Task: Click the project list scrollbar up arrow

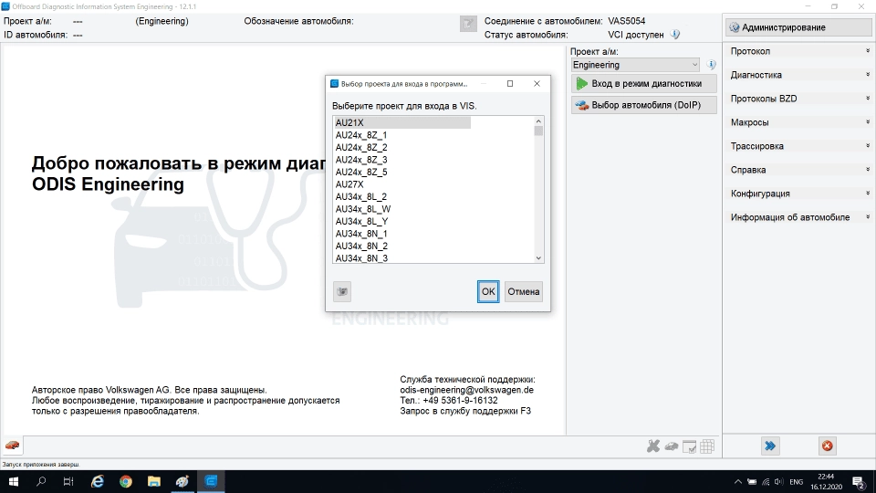Action: point(538,121)
